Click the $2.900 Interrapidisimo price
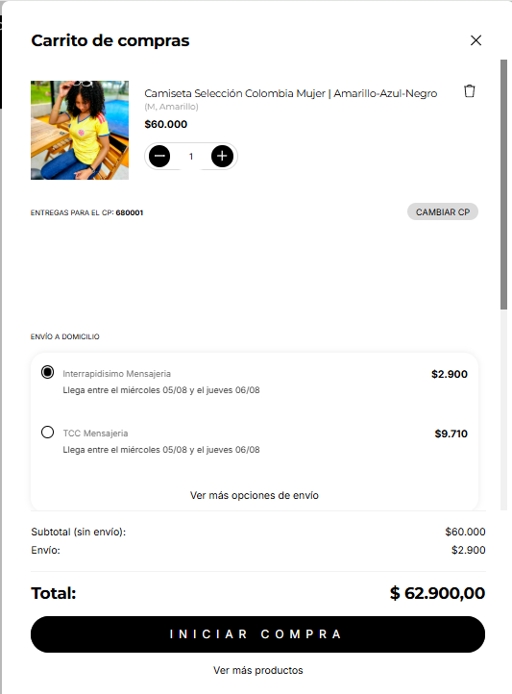Screen dimensions: 512x694 click(x=450, y=374)
